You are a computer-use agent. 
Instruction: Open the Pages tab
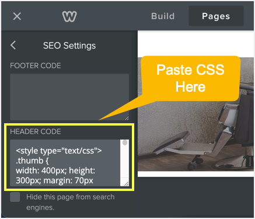click(216, 16)
